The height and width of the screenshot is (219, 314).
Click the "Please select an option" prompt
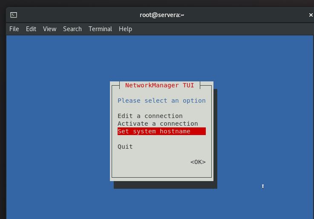(161, 101)
